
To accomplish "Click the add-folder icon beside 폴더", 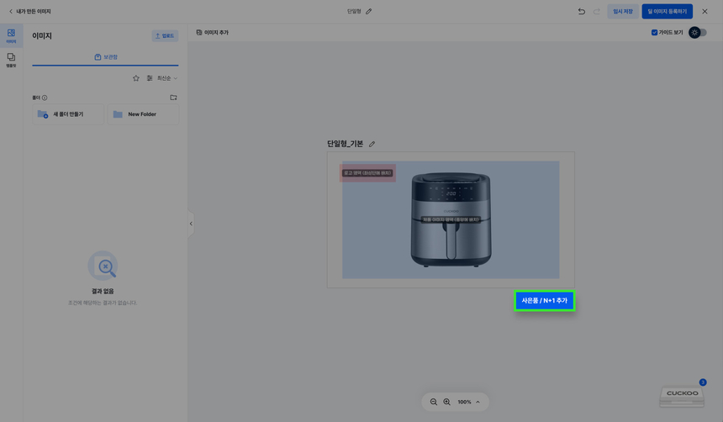I will point(173,98).
